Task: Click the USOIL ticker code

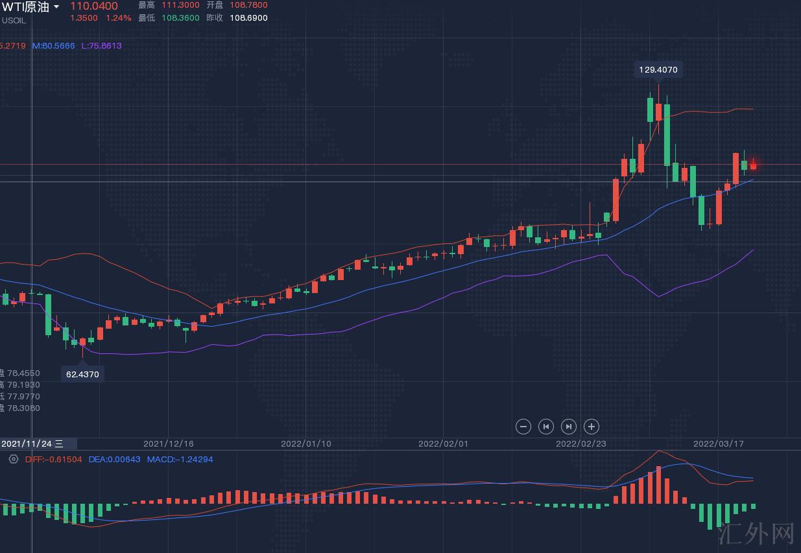Action: click(x=14, y=20)
